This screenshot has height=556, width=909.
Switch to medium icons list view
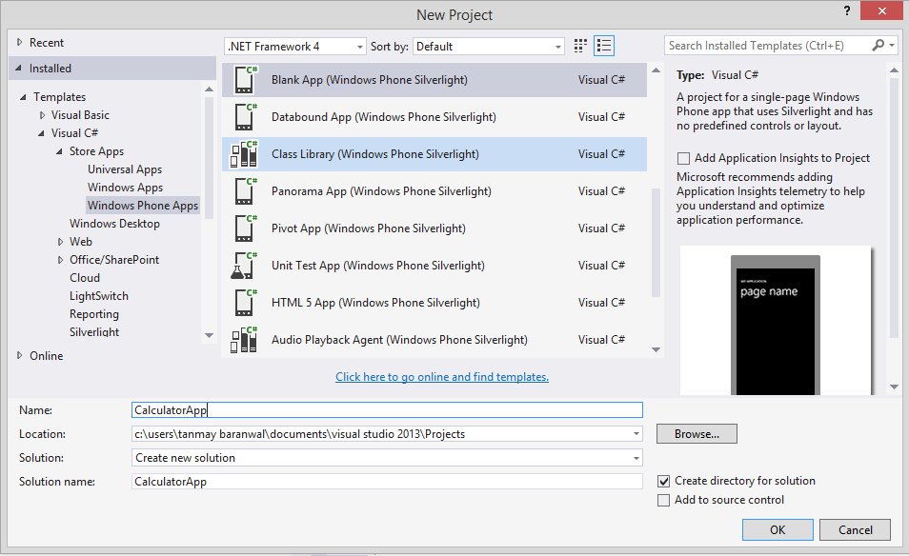point(604,46)
